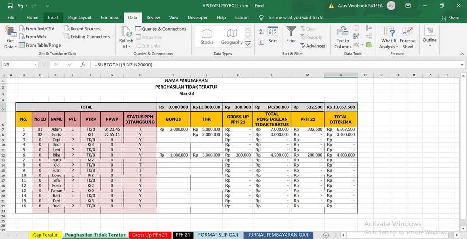Screen dimensions: 467x239
Task: Import data From Table/Range
Action: point(40,45)
